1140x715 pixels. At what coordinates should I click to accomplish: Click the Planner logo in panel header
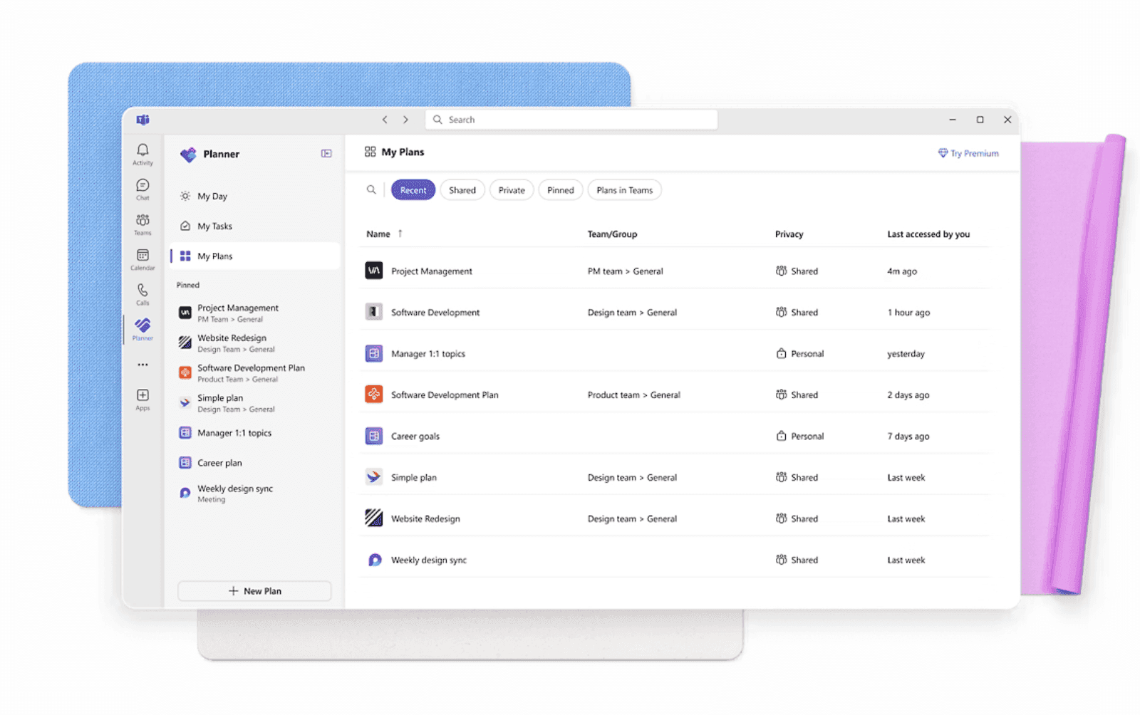point(188,154)
